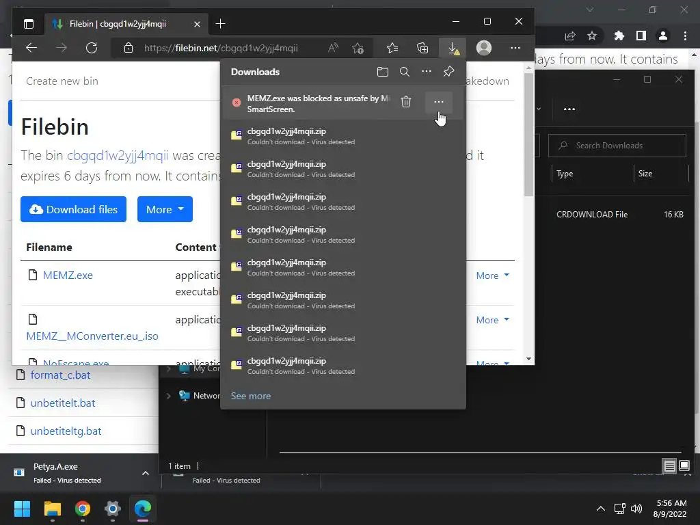Select the first cbgqd1w2yjj4mqii.zip download entry
The height and width of the screenshot is (525, 700).
(x=343, y=136)
